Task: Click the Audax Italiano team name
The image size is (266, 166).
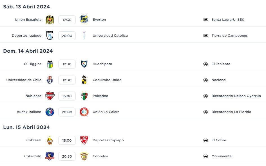Action: tap(29, 112)
